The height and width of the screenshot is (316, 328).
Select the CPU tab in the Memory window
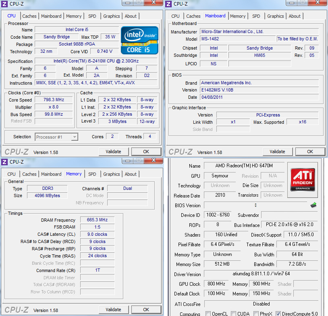tap(11, 174)
